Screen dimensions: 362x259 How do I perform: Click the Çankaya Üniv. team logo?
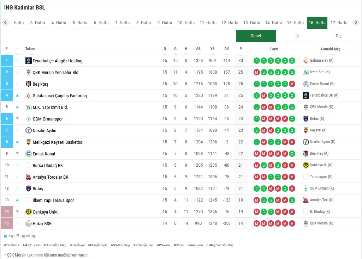29,212
